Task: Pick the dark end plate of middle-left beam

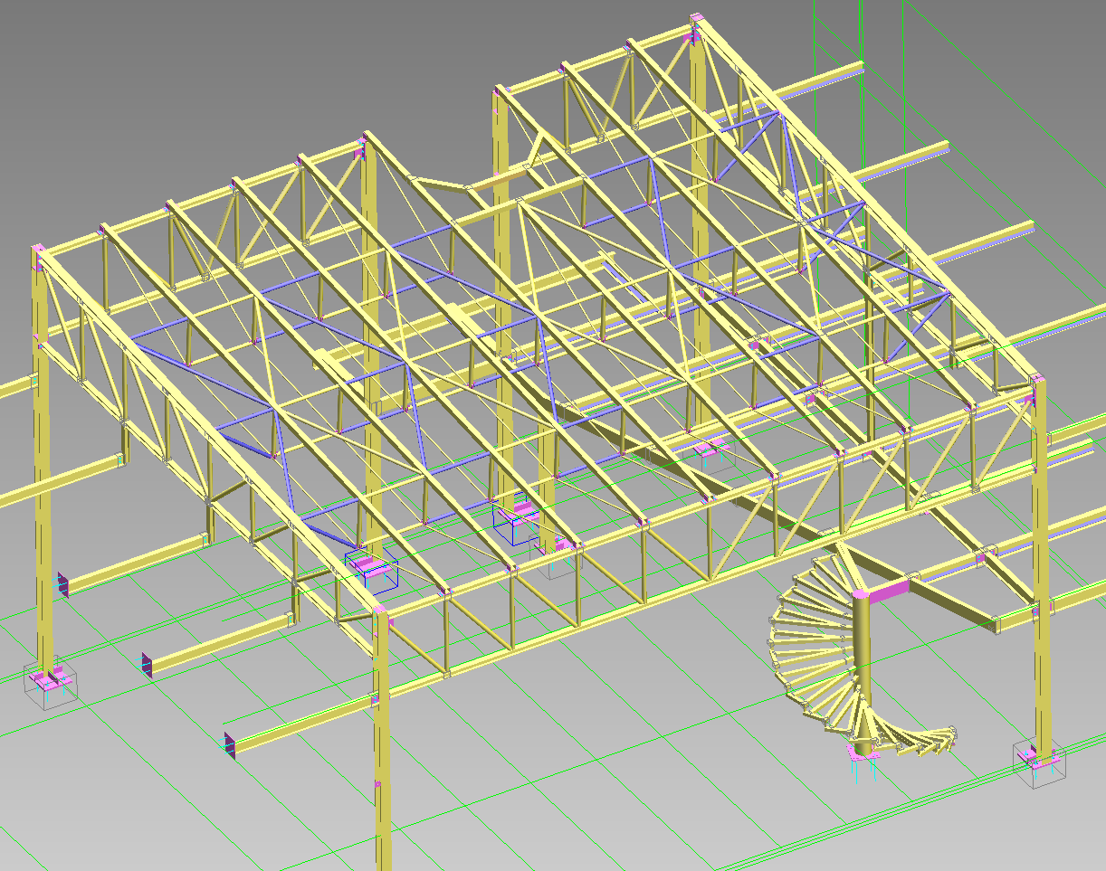Action: pos(147,664)
